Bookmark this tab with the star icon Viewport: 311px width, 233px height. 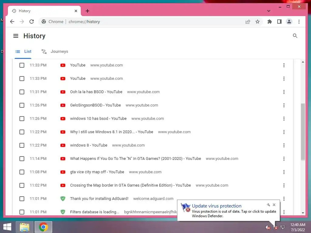point(258,22)
